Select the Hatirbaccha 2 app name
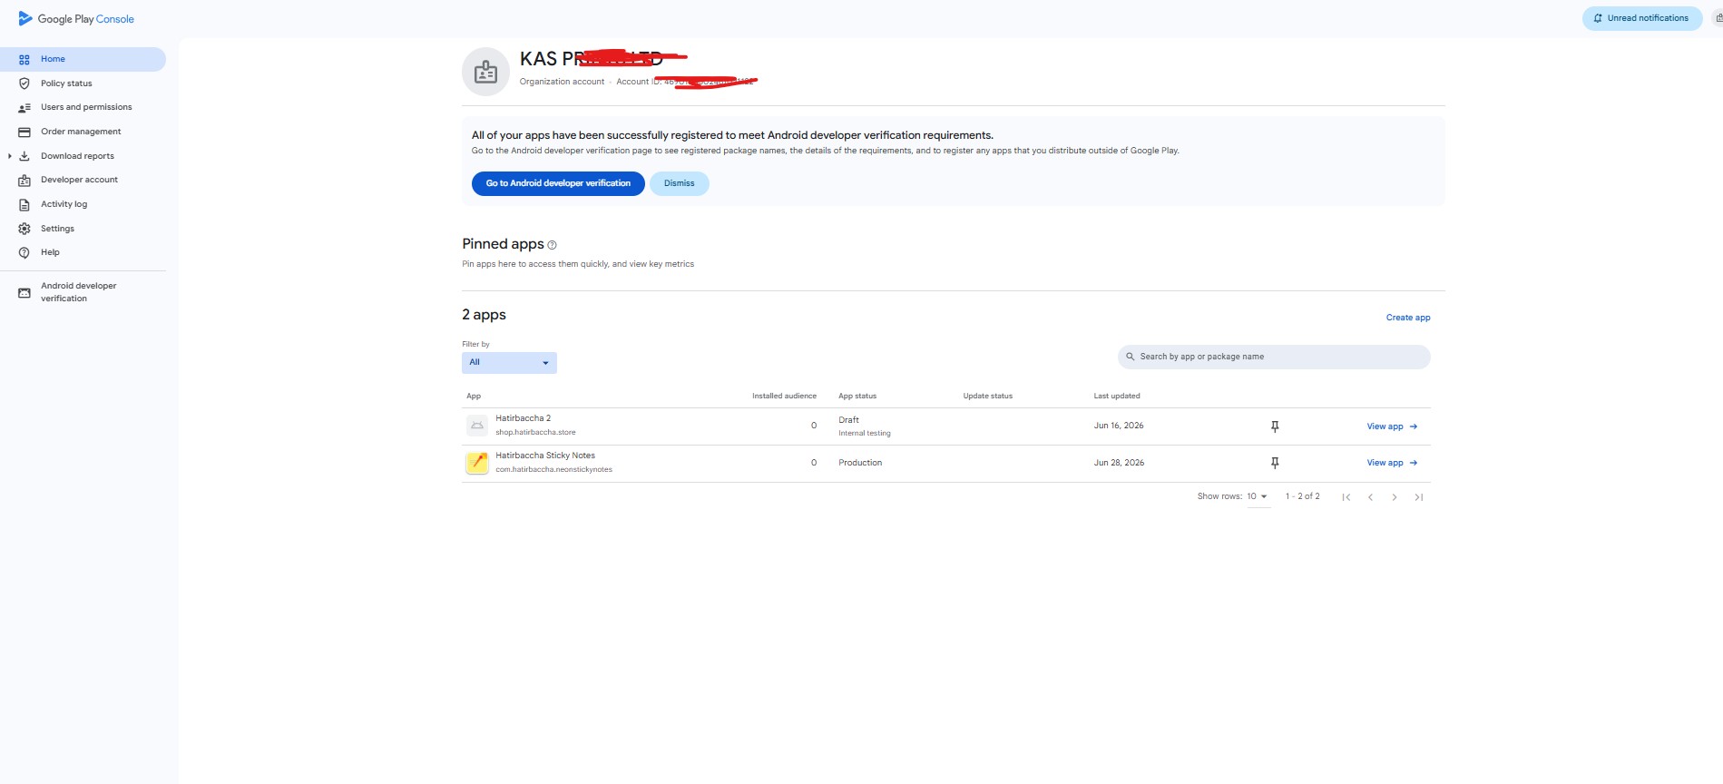 pos(523,418)
